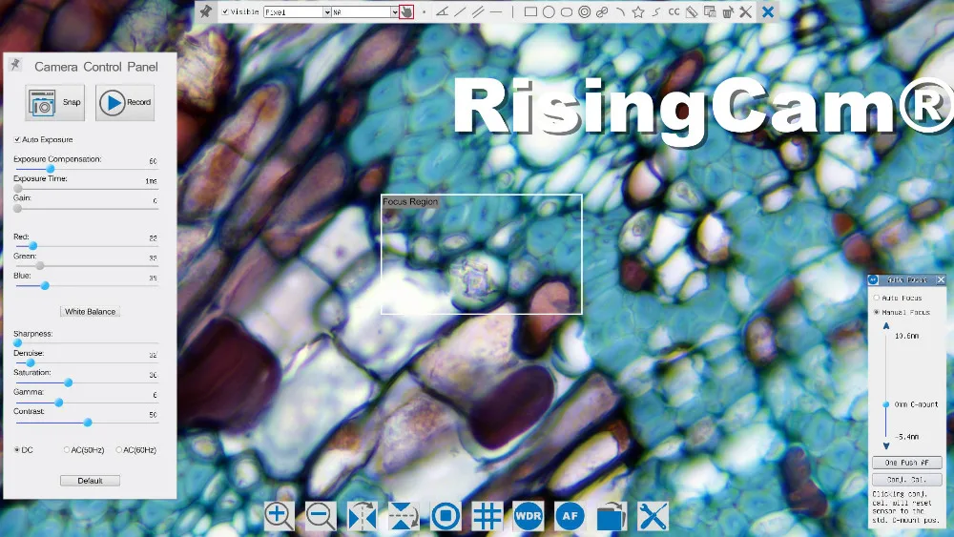Select AC(60Hz) light frequency
954x537 pixels.
(x=118, y=450)
